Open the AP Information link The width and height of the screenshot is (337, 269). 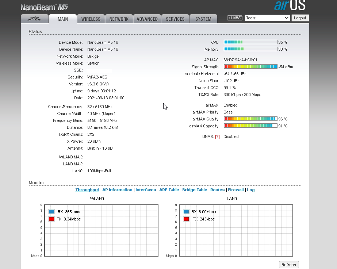pos(117,190)
